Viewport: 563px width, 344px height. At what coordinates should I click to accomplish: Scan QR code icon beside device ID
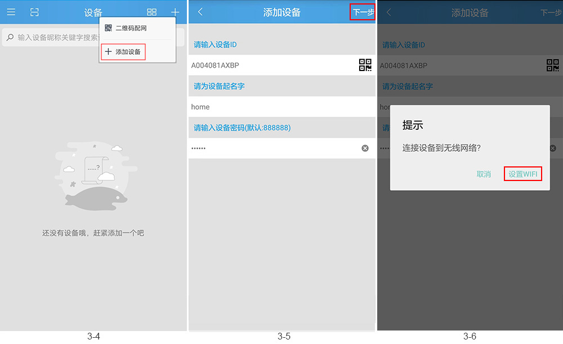tap(365, 65)
